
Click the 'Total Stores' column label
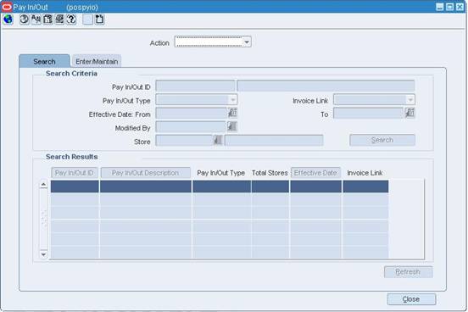270,173
